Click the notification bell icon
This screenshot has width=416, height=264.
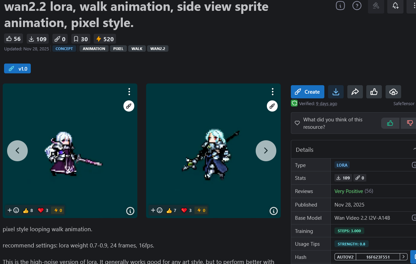tap(395, 6)
